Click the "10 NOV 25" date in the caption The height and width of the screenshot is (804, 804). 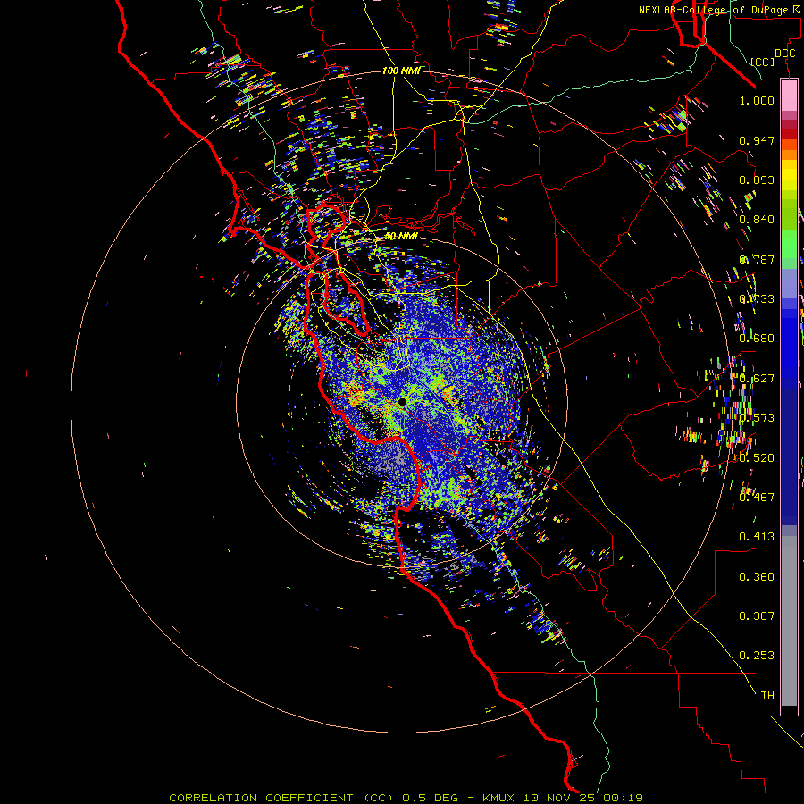[x=557, y=798]
